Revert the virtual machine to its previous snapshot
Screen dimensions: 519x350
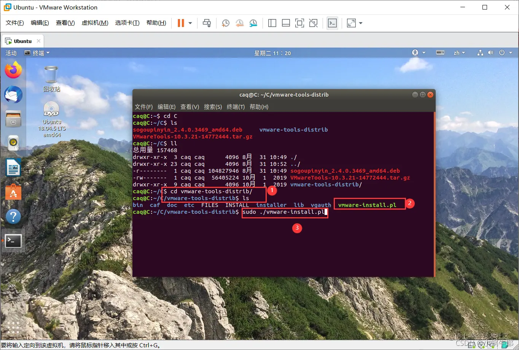239,23
